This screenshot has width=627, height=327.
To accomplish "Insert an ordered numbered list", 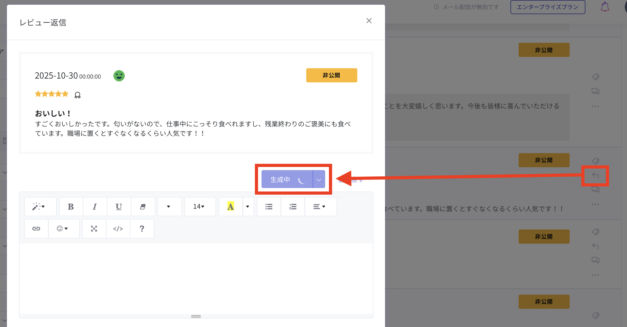I will point(293,207).
